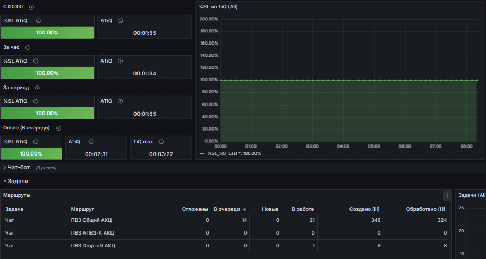Click the "Обработано (Н)" column header
Screen dimensions: 486x259
(425, 209)
